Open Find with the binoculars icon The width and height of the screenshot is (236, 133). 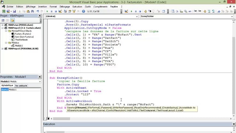pyautogui.click(x=32, y=11)
